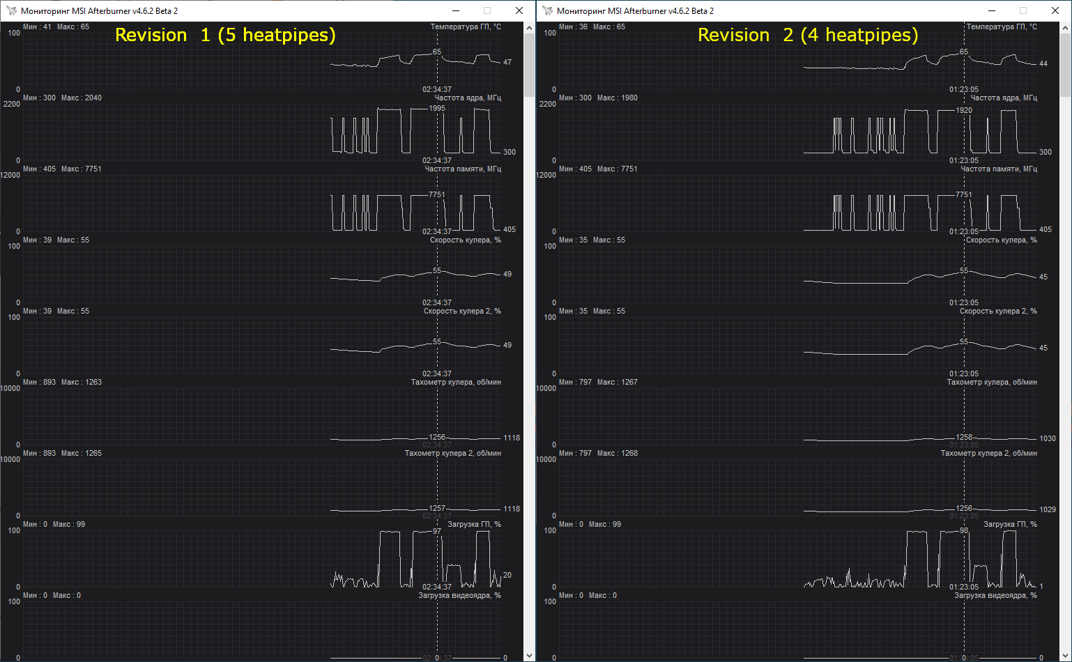Click the core clock marker value 1920

coord(964,110)
